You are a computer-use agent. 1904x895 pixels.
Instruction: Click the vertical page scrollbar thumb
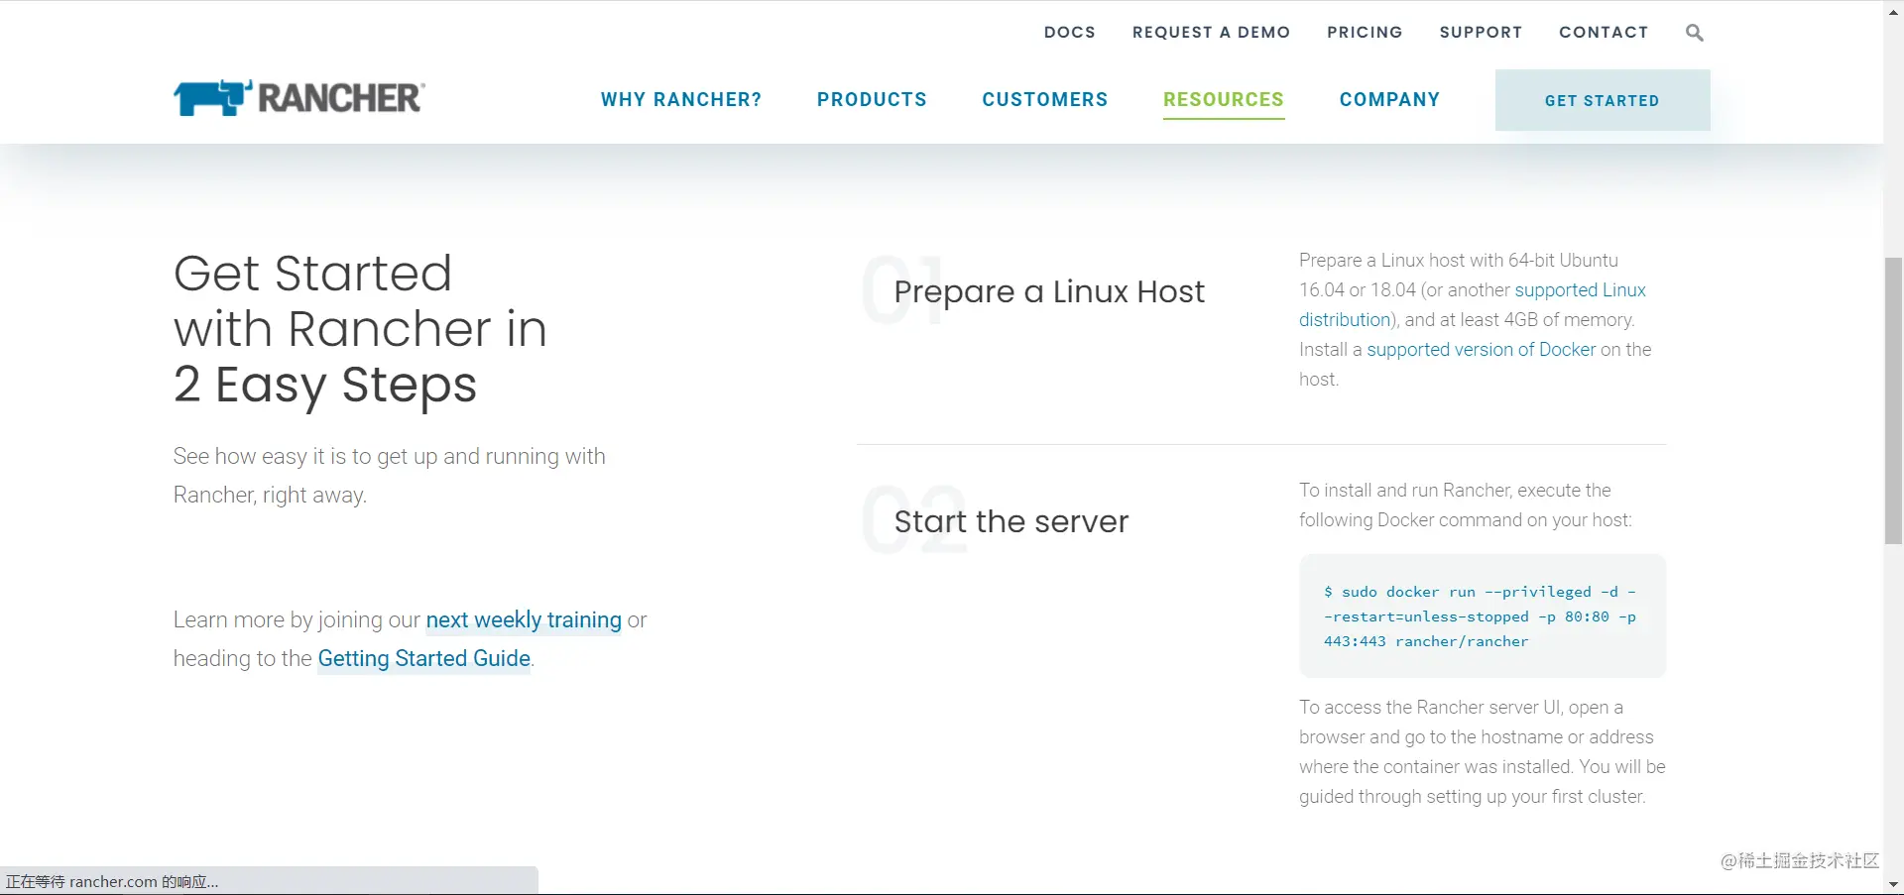pos(1893,400)
